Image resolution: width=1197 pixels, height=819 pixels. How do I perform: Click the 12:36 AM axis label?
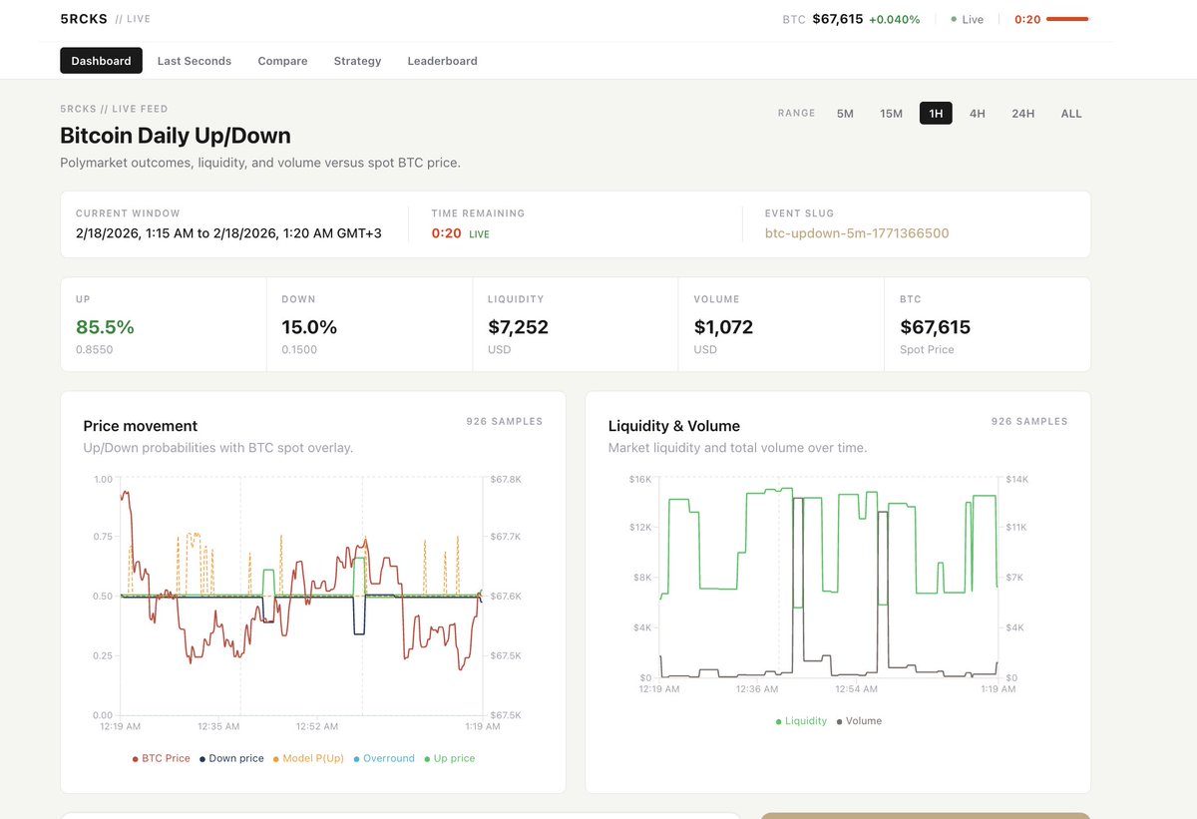[x=757, y=689]
